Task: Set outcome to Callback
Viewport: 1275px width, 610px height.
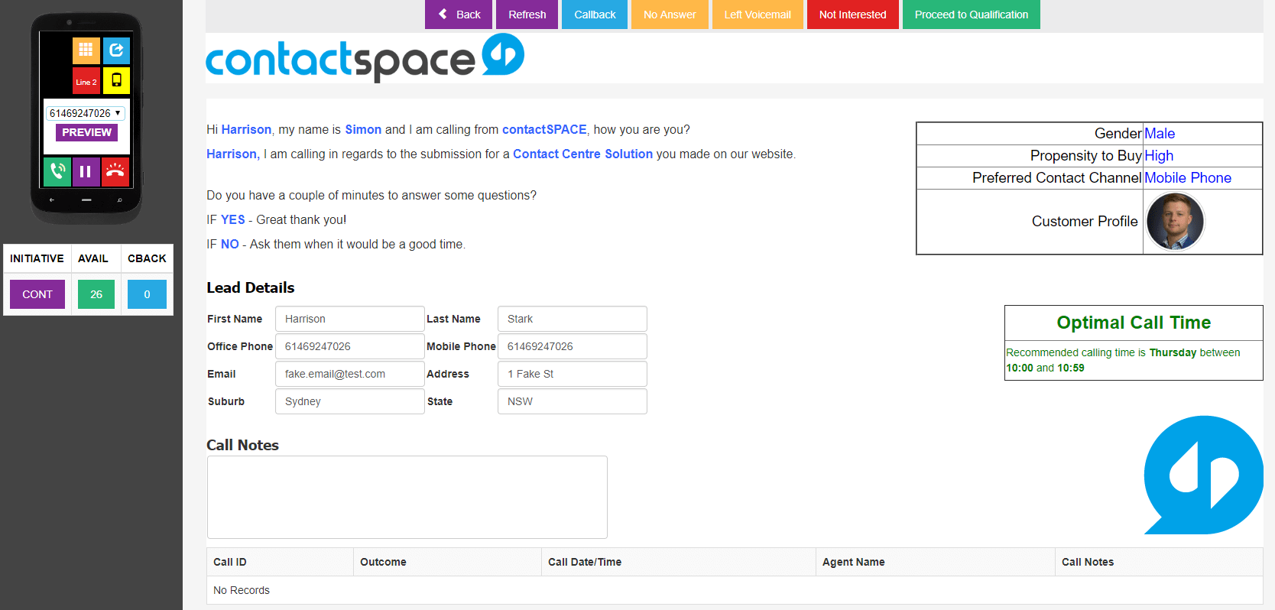Action: [x=595, y=15]
